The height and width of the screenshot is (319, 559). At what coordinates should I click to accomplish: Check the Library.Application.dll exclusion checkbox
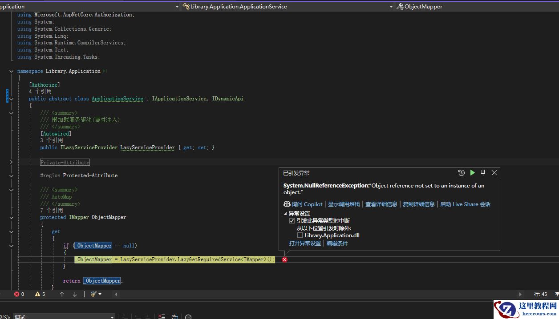(x=300, y=235)
